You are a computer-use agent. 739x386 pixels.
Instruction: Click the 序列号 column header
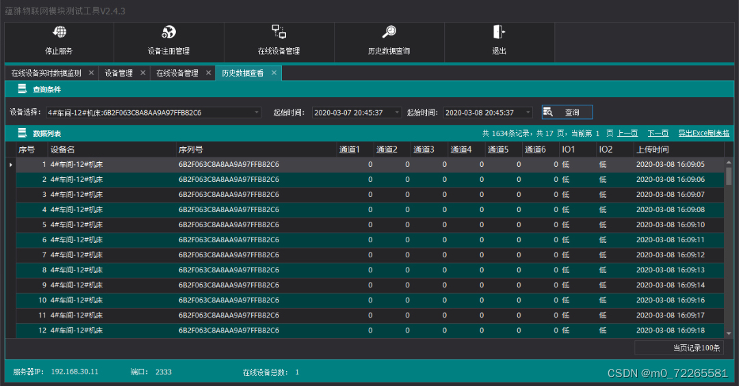[257, 149]
